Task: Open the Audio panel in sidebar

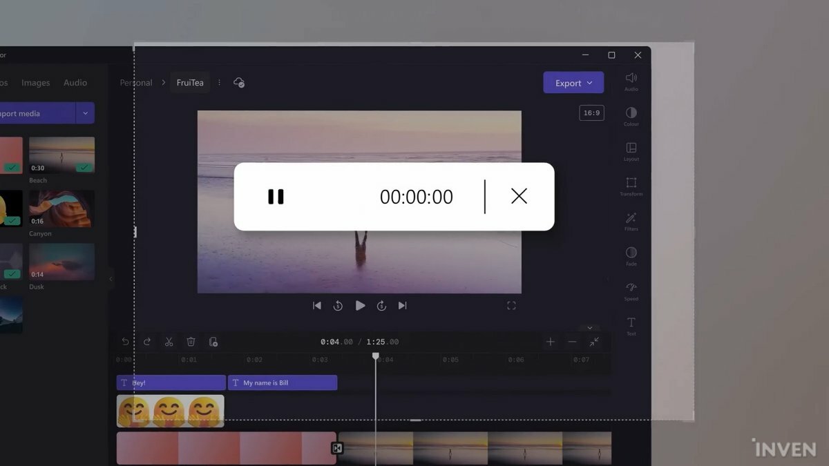Action: [x=631, y=81]
